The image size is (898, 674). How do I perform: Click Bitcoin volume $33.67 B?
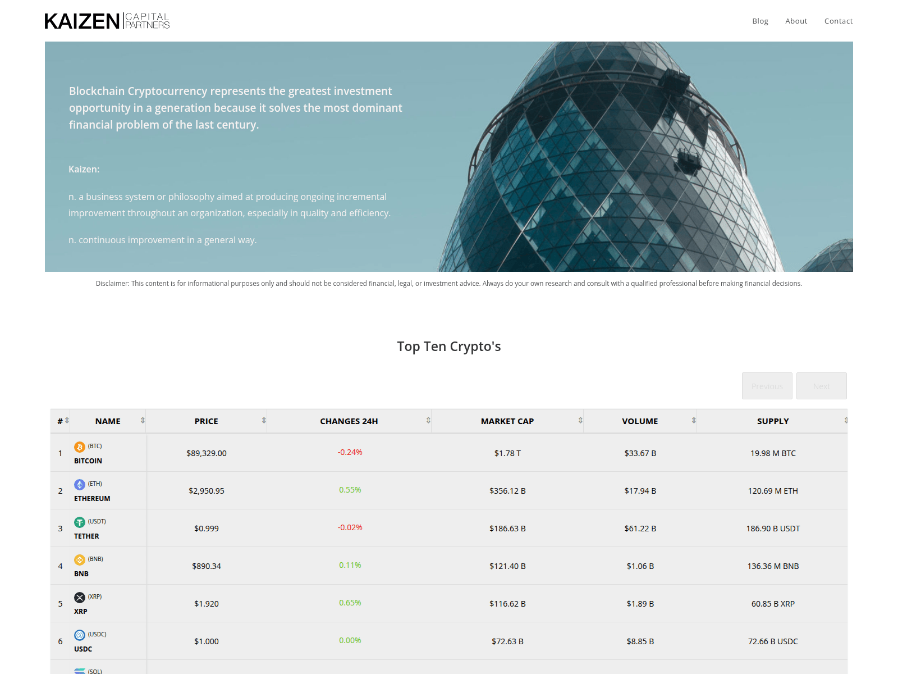pyautogui.click(x=640, y=453)
